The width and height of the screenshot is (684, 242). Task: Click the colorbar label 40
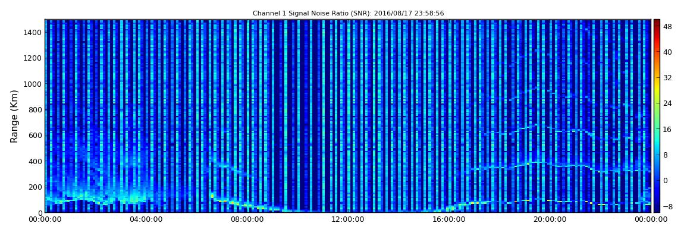(667, 52)
